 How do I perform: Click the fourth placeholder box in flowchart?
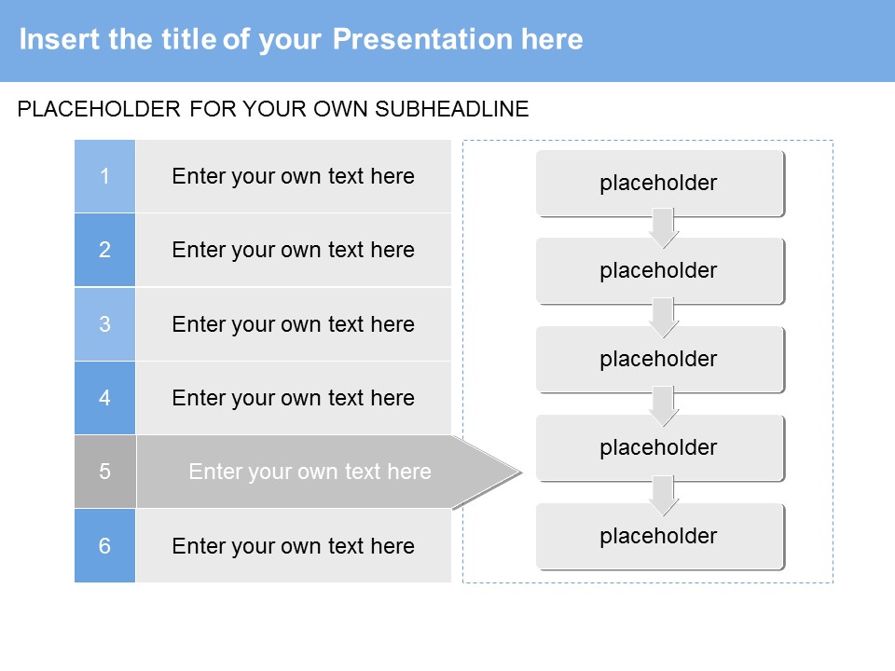click(658, 447)
